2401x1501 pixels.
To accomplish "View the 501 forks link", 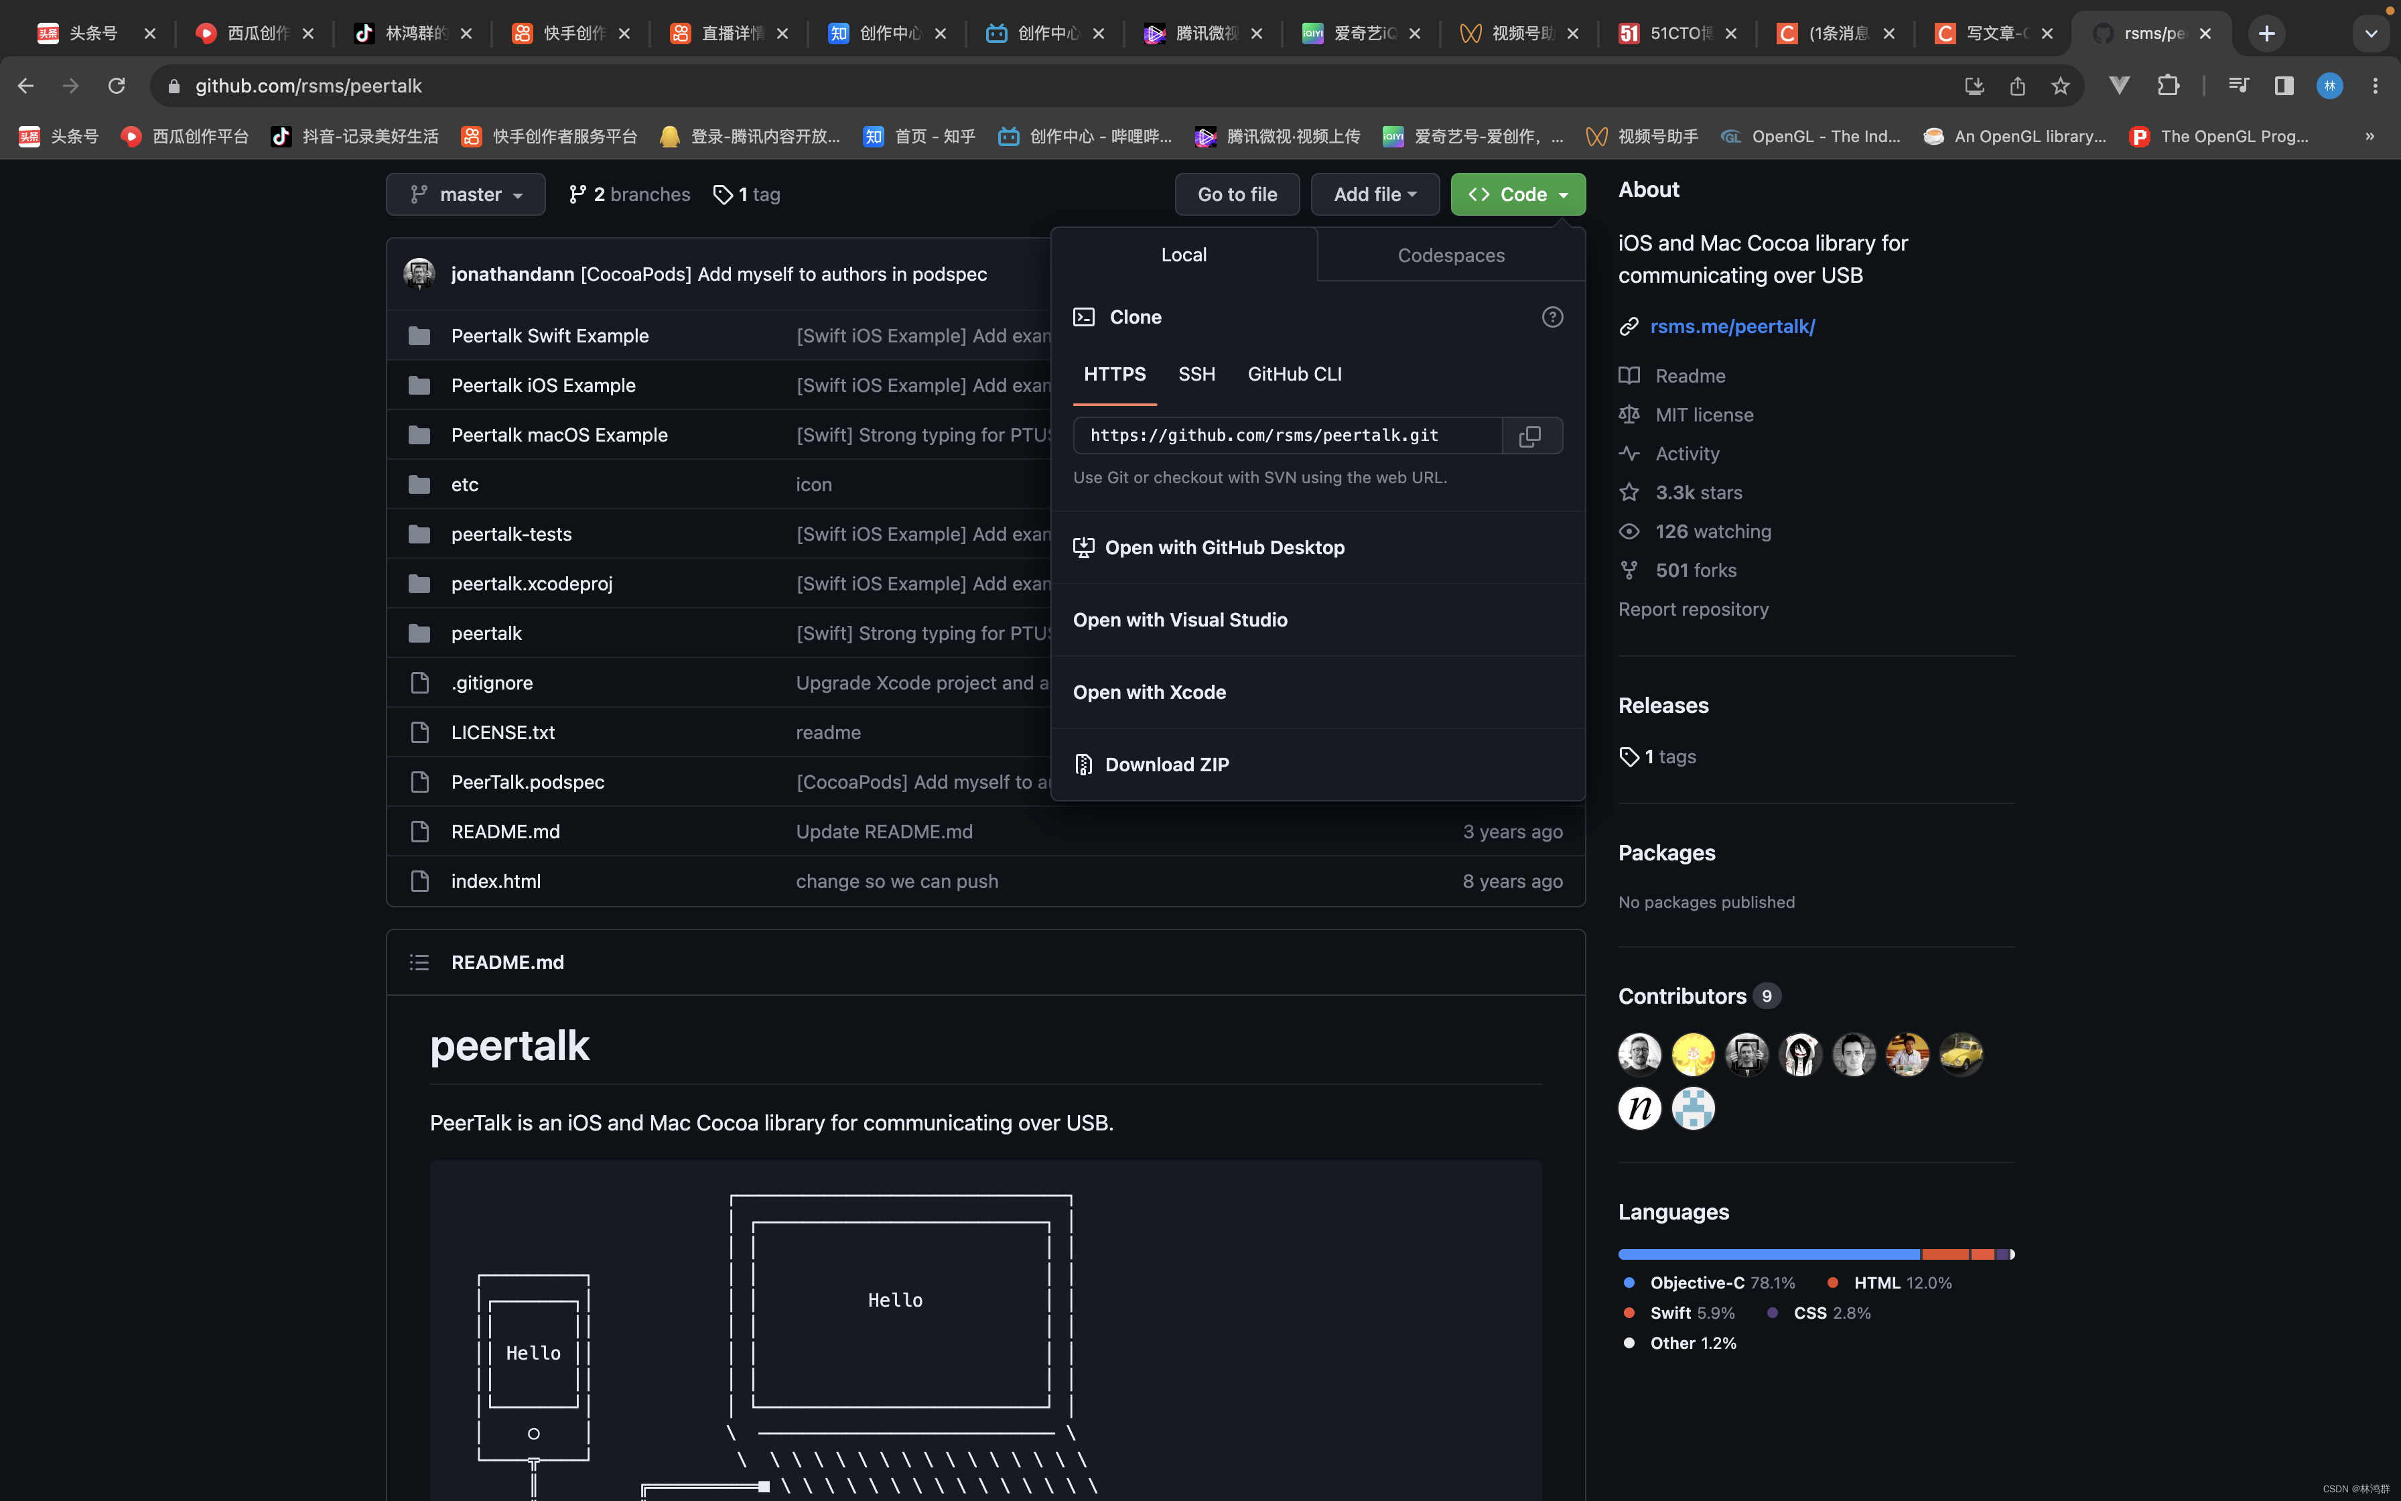I will [1696, 571].
